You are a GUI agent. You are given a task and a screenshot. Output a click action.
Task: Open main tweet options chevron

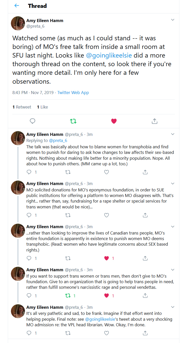(x=173, y=20)
